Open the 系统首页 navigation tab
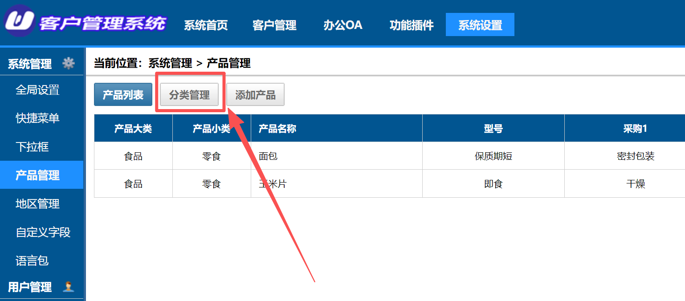 (206, 25)
